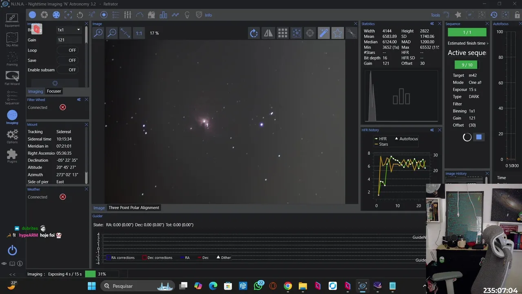Image resolution: width=522 pixels, height=294 pixels.
Task: Switch to the Imaging tab
Action: [x=35, y=91]
